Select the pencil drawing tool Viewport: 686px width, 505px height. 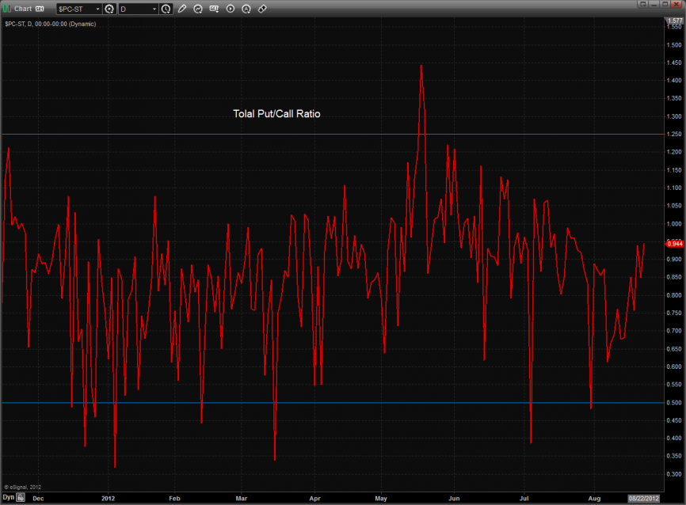point(182,9)
